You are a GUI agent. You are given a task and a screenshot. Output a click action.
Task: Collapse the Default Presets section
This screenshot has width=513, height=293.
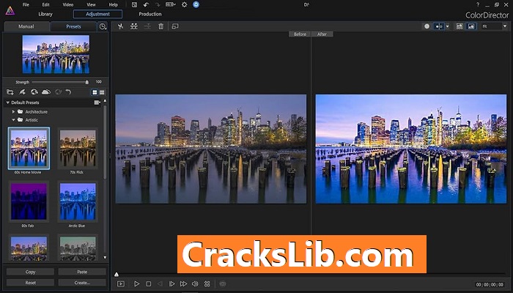tap(7, 103)
